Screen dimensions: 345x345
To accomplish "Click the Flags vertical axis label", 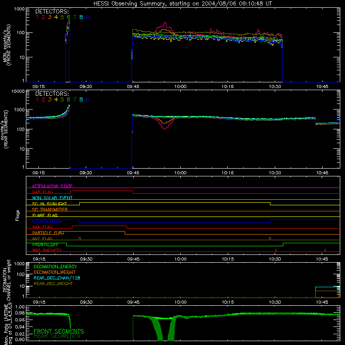I will tap(18, 215).
